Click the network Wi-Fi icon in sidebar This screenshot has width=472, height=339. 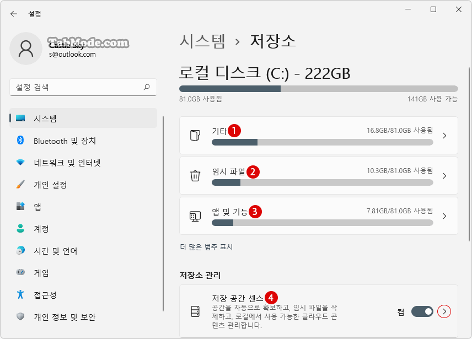click(20, 163)
